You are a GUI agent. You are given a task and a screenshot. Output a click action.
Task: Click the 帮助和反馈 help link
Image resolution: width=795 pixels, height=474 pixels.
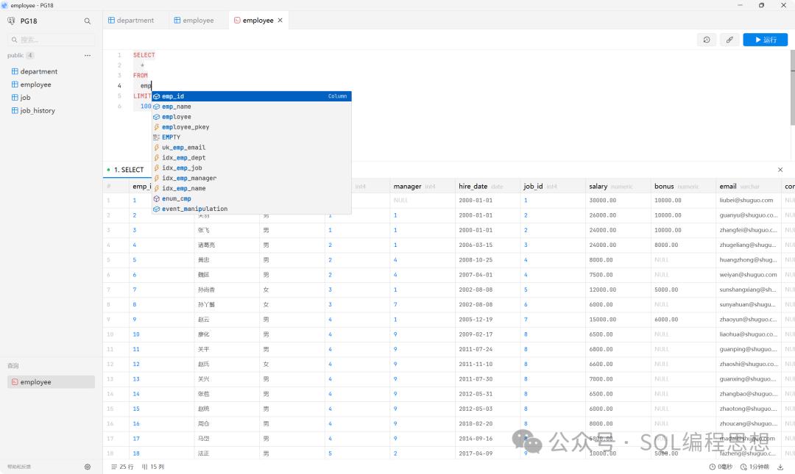coord(19,467)
